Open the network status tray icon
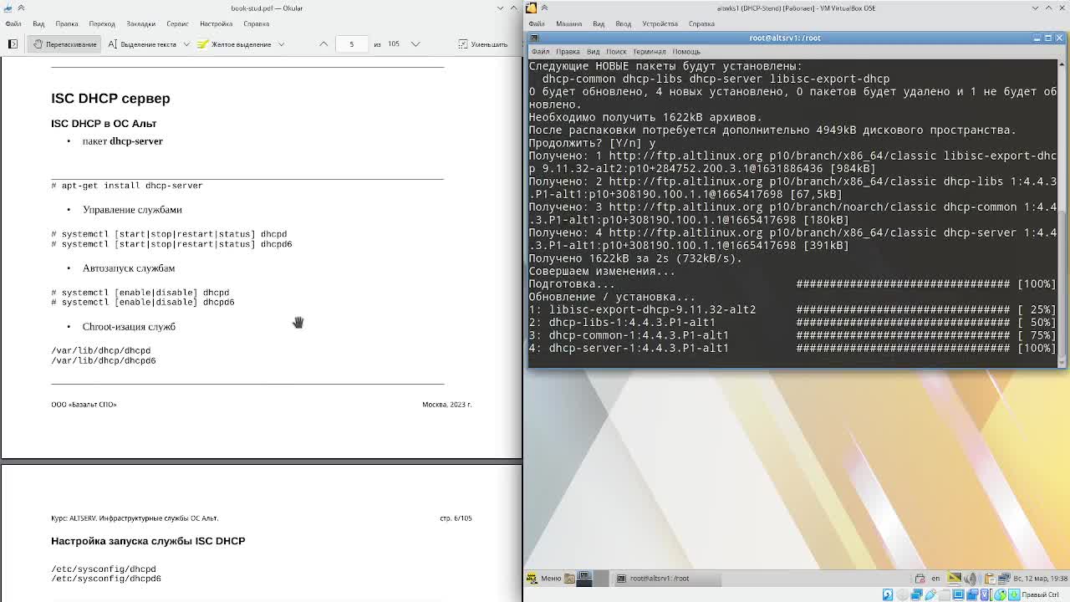Screen dimensions: 1070x602 [1005, 579]
